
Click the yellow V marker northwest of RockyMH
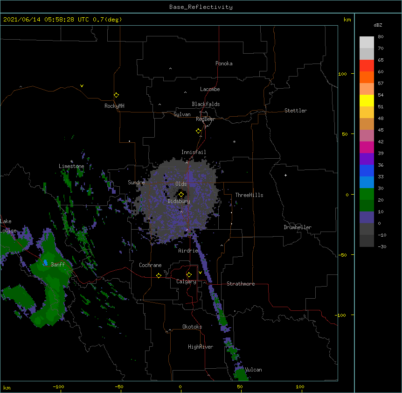82,86
